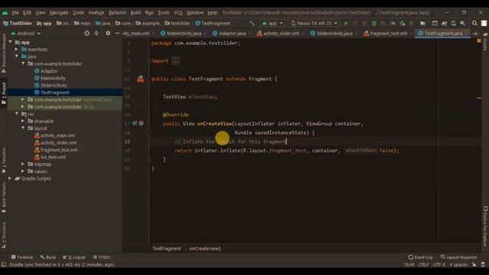Screen dimensions: 489x275
Task: Run the app with the green play icon
Action: pos(346,24)
